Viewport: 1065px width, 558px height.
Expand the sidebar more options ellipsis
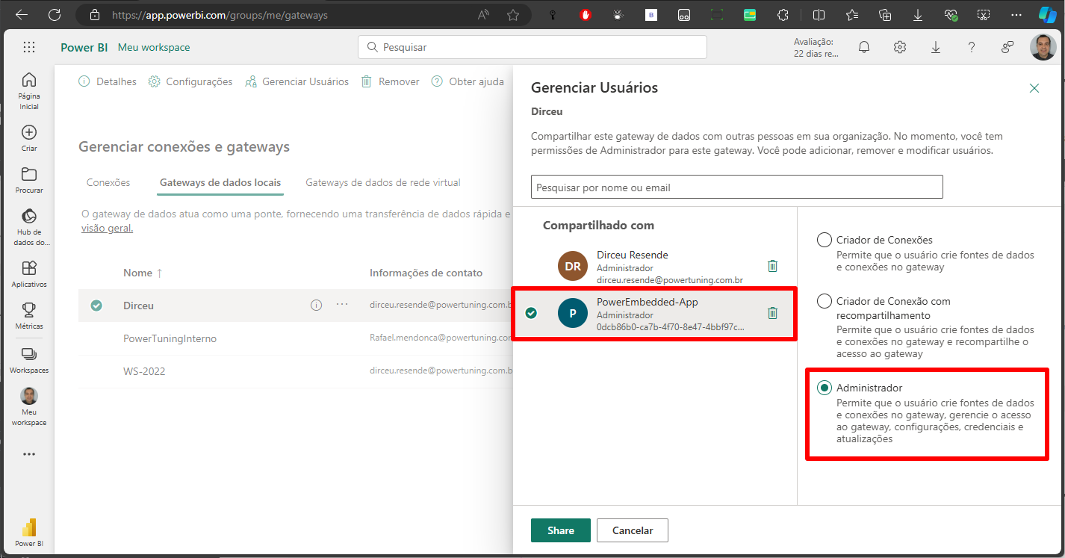tap(29, 454)
